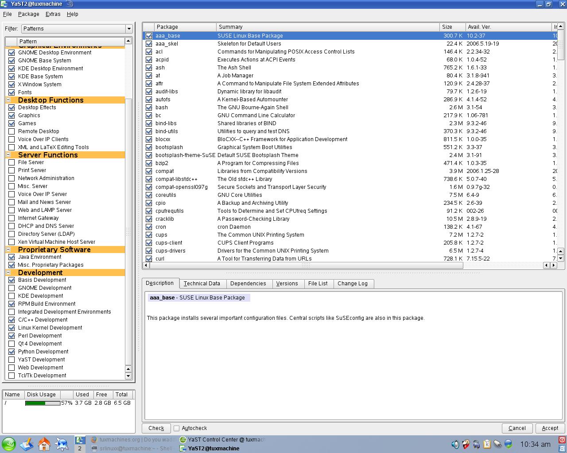Switch to the Change Log tab
The width and height of the screenshot is (567, 453).
[353, 284]
